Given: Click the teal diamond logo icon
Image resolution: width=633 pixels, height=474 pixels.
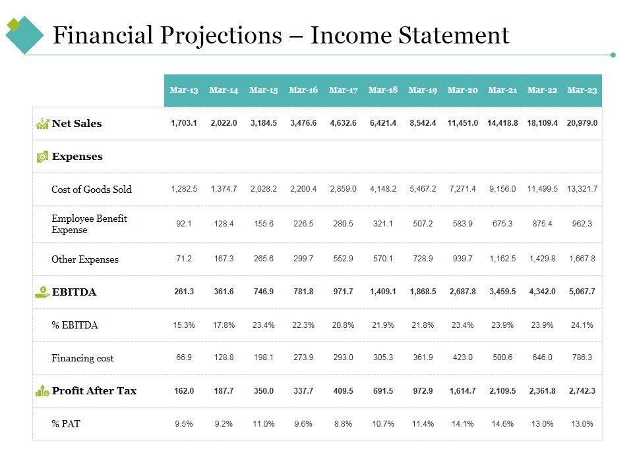Looking at the screenshot, I should click(x=24, y=34).
